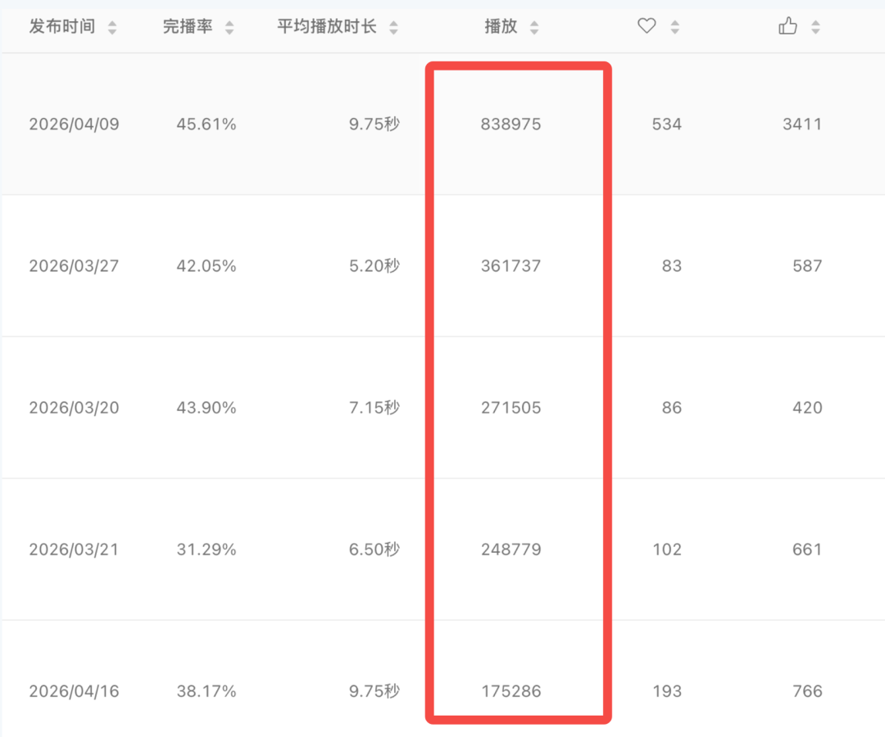Screen dimensions: 885x737
Task: Select the 完播率 column header label
Action: click(188, 26)
